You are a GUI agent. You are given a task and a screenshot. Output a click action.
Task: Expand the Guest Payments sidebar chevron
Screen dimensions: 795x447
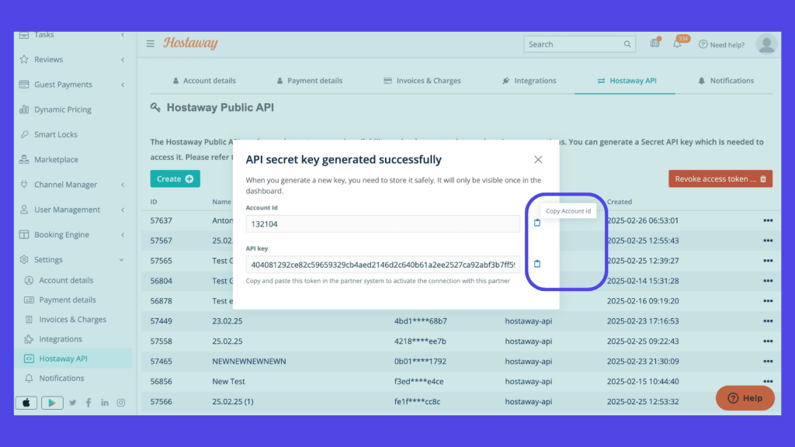[123, 85]
